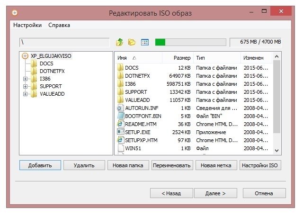Screen dimensions: 303x217
Task: Click the Приложение type cell
Action: coord(211,132)
